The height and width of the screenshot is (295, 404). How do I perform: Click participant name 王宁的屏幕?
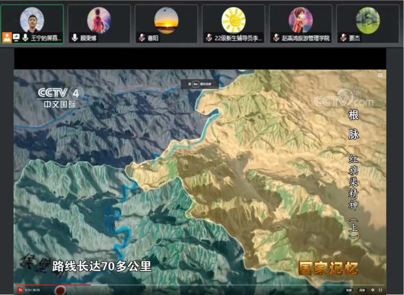click(46, 38)
